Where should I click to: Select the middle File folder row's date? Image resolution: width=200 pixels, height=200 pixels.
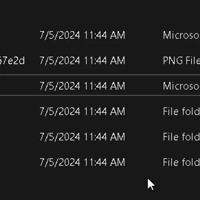pyautogui.click(x=82, y=137)
